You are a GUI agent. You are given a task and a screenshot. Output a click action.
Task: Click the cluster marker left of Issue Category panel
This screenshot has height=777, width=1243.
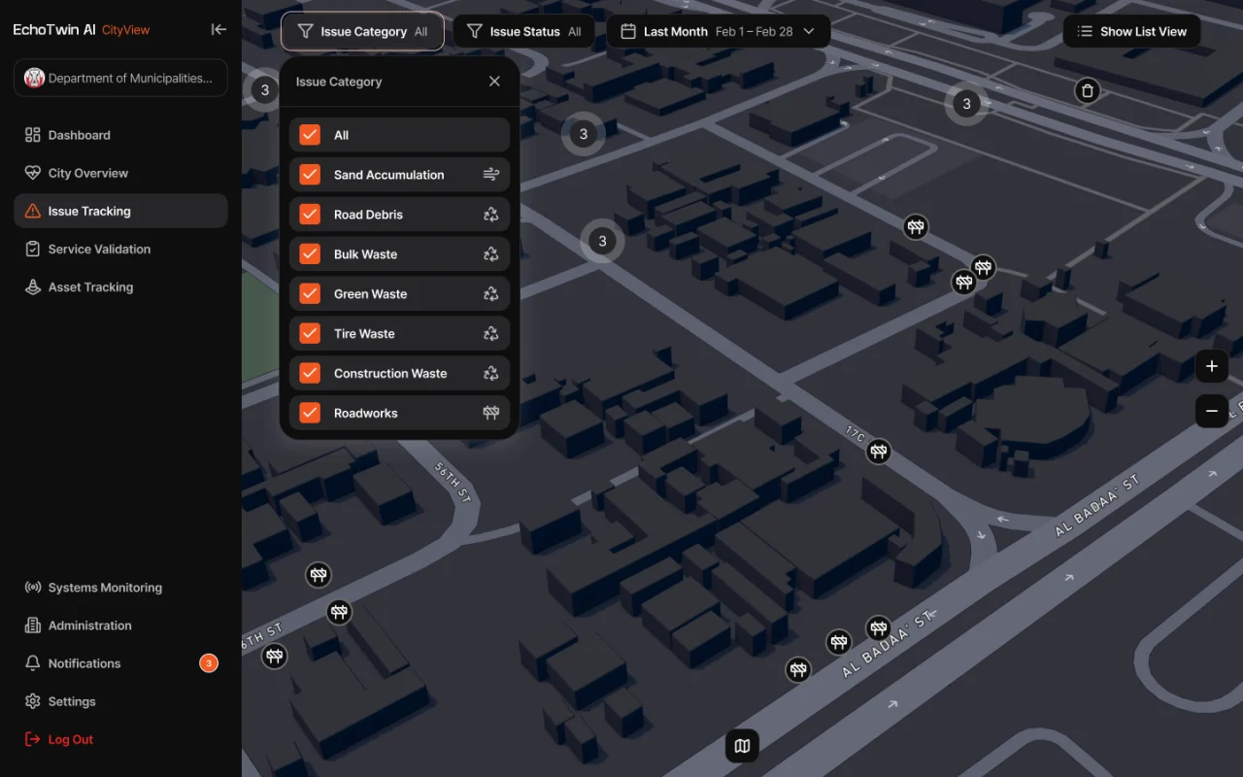[264, 90]
